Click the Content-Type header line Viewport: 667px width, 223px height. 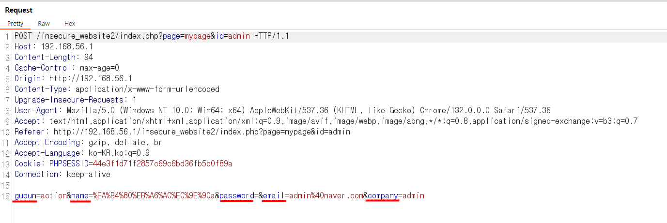117,89
